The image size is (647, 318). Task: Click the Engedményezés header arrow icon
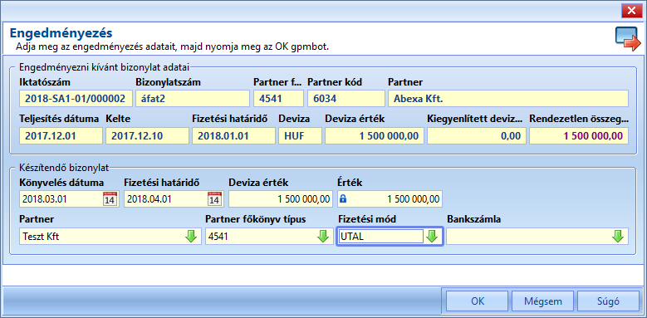pos(628,40)
